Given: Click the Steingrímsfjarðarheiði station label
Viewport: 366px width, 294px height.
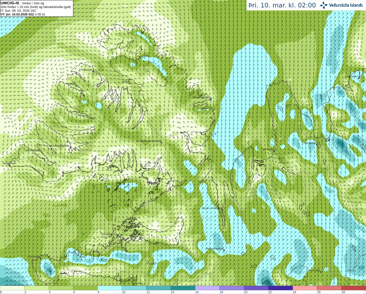Looking at the screenshot, I should pyautogui.click(x=148, y=141).
